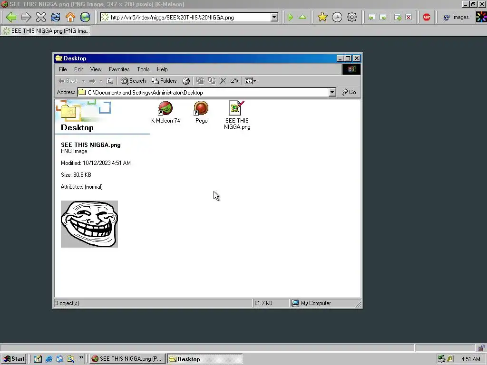Screen dimensions: 487x365
Task: Click the browser URL address field
Action: 189,18
